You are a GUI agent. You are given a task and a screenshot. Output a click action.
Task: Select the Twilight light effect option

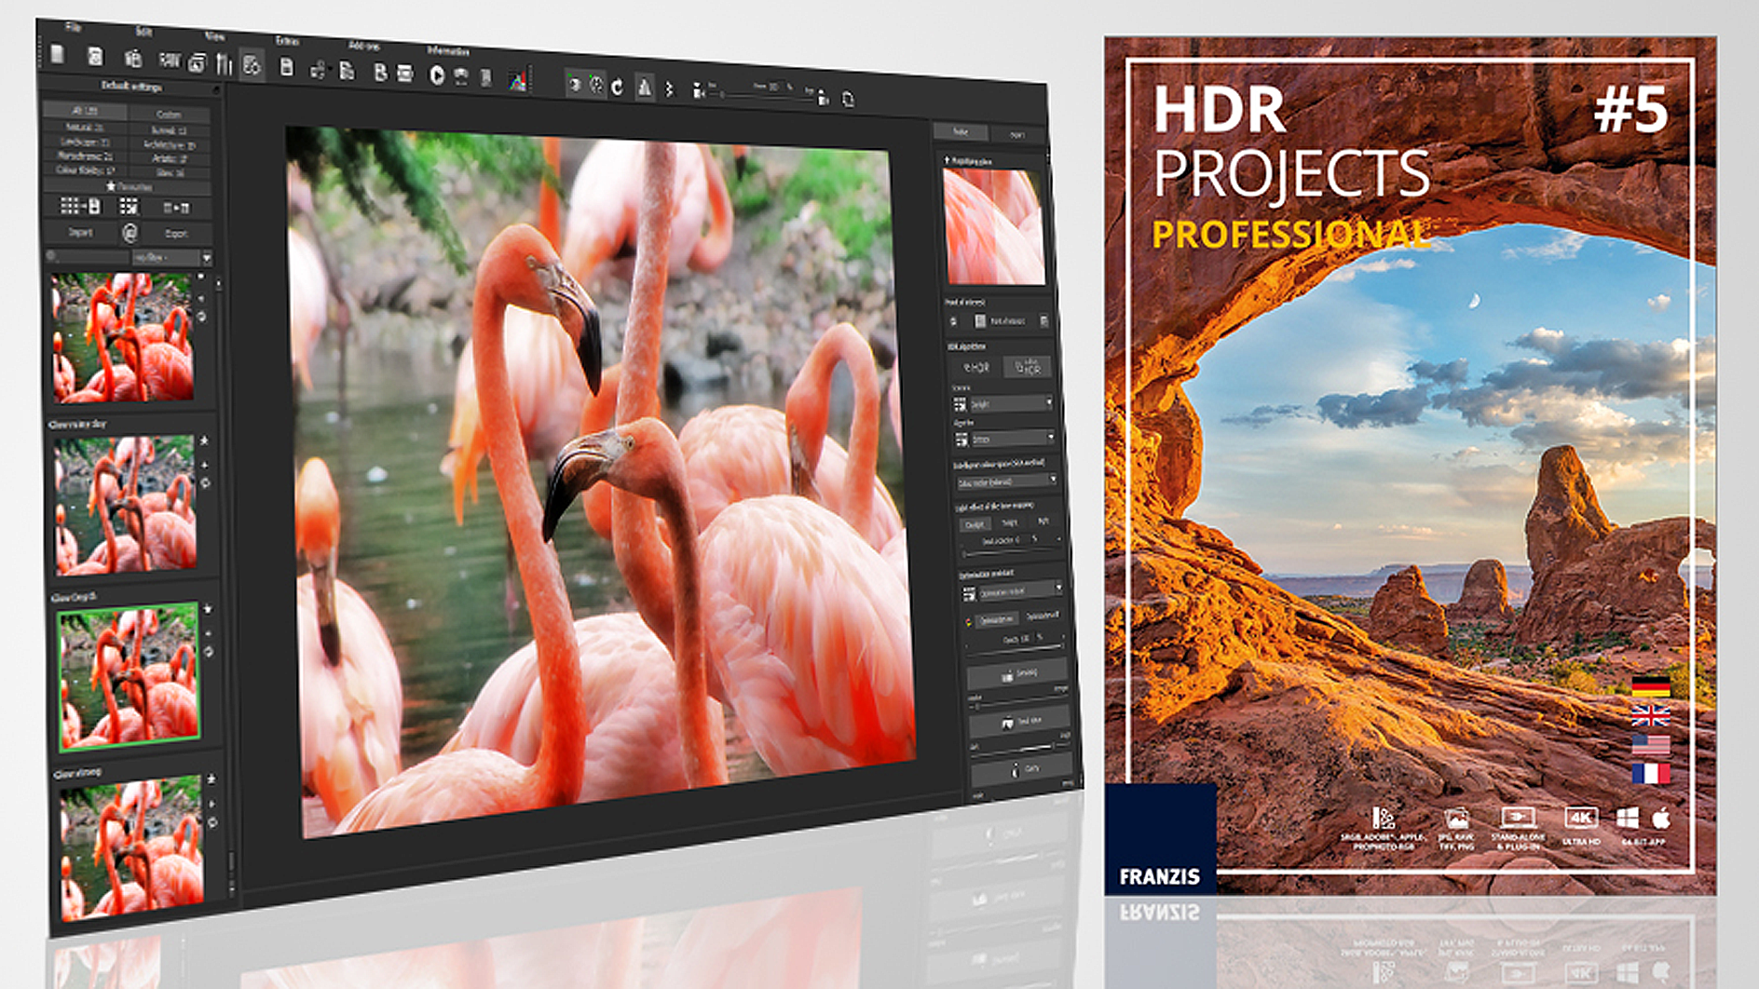pos(1010,523)
